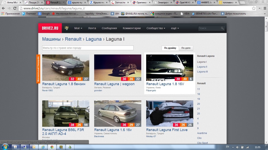This screenshot has height=150, width=268.
Task: Open the Комментарии menu item
Action: pos(131,28)
